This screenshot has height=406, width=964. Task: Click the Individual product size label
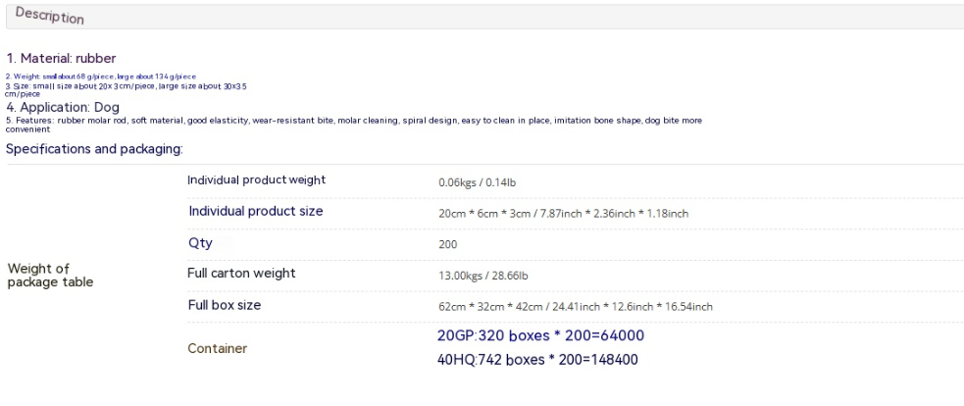[255, 212]
